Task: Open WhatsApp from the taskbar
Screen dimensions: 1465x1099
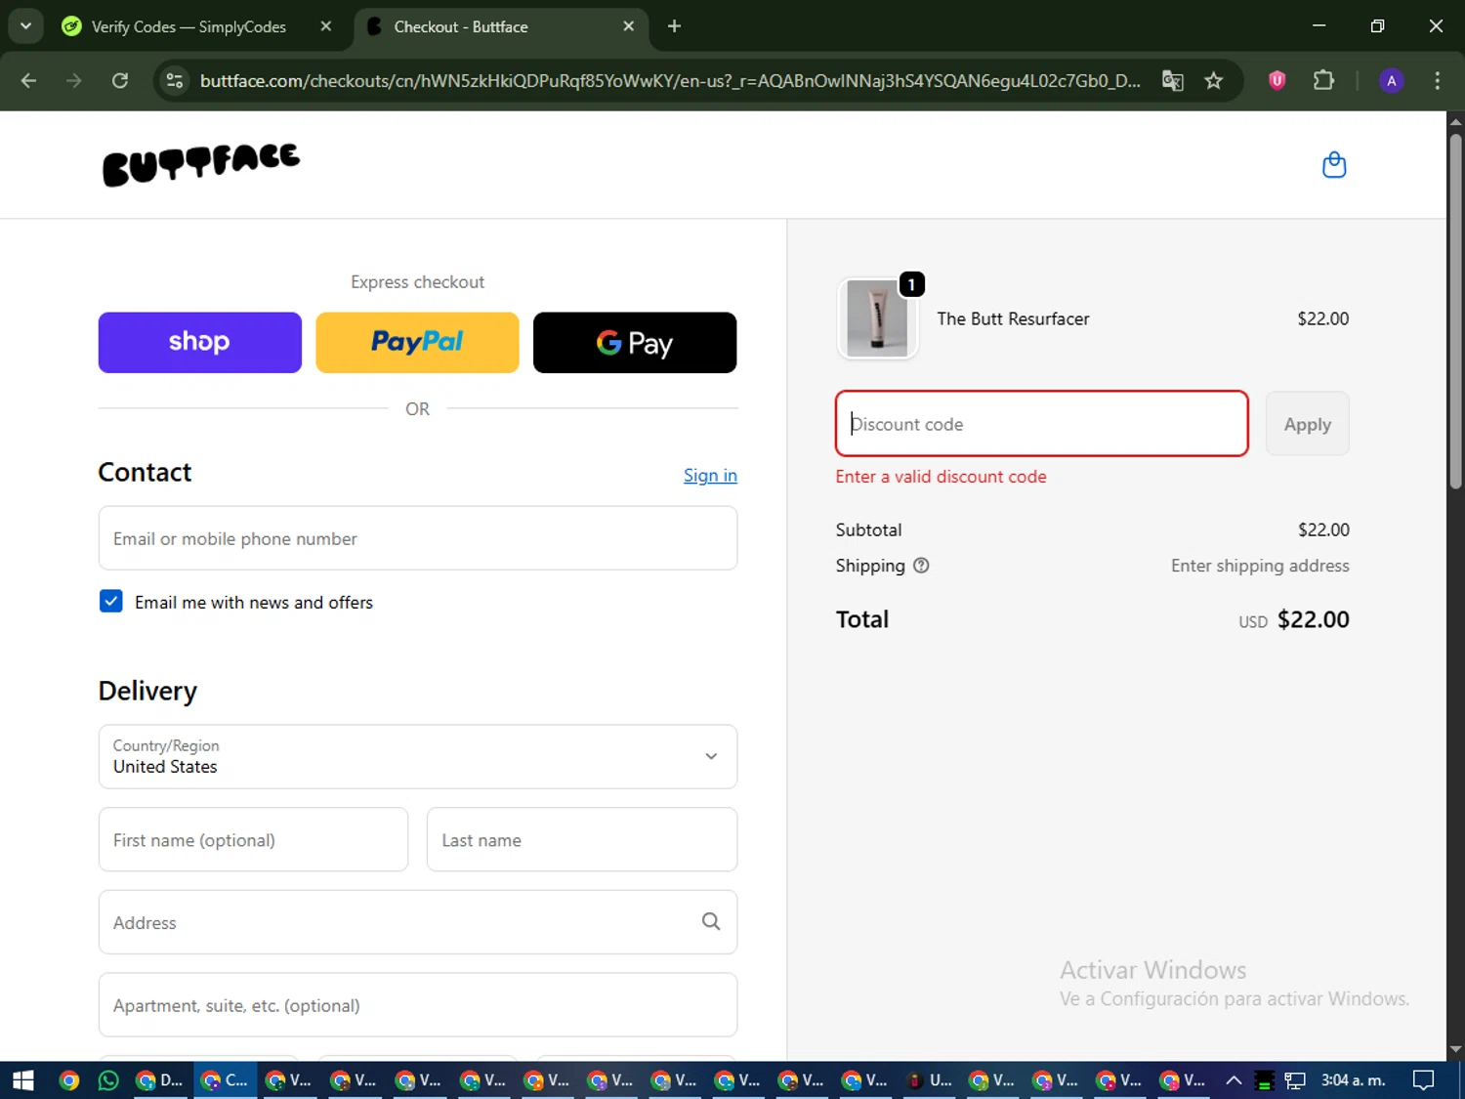Action: point(108,1080)
